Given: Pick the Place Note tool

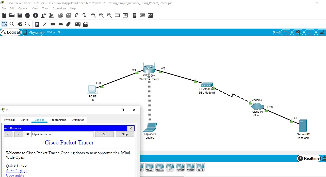Looking at the screenshot, I should coord(37,24).
